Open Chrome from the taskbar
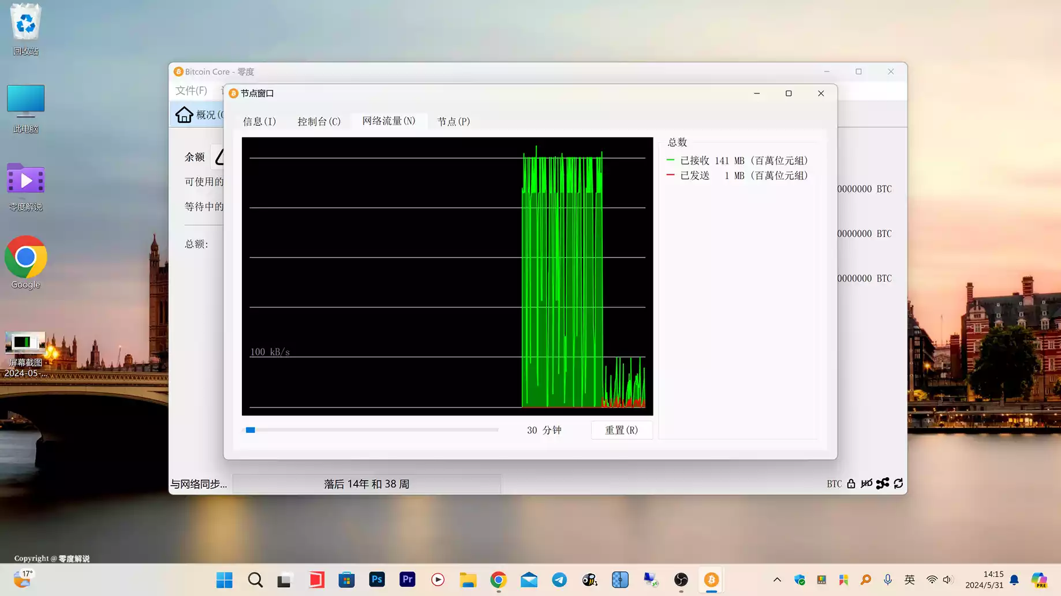 [499, 580]
